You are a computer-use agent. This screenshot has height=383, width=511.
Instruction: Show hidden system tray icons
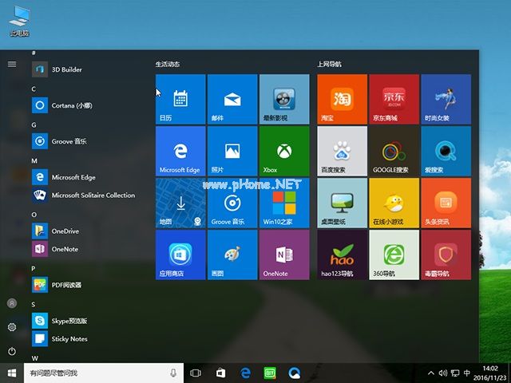[432, 373]
